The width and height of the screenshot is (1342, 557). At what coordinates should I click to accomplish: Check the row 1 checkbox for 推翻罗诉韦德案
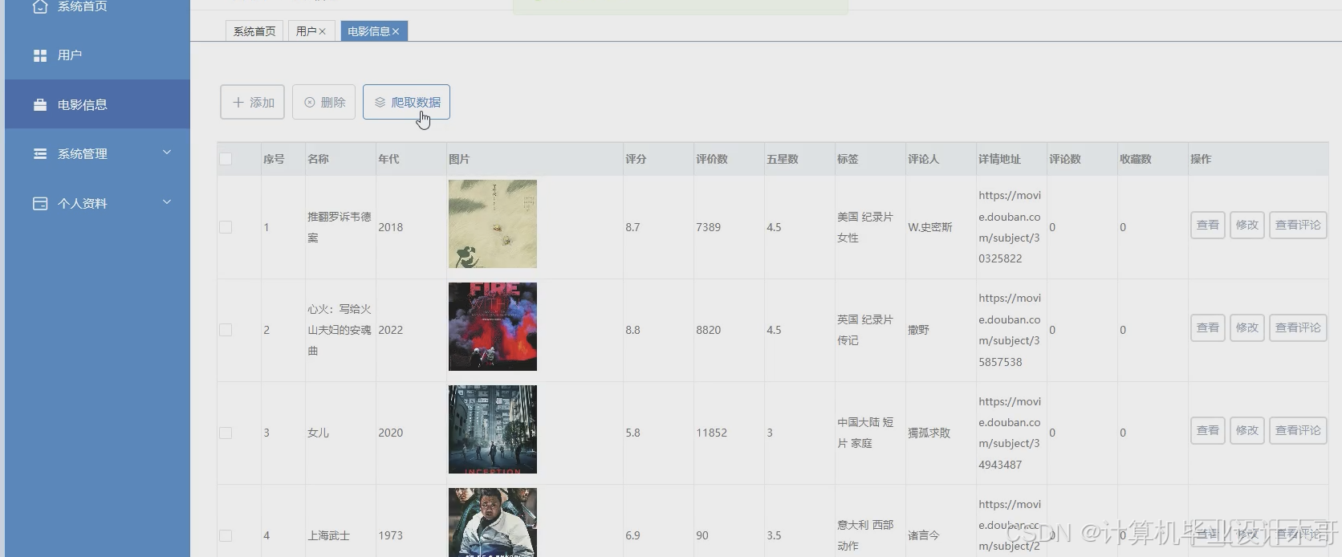(226, 227)
